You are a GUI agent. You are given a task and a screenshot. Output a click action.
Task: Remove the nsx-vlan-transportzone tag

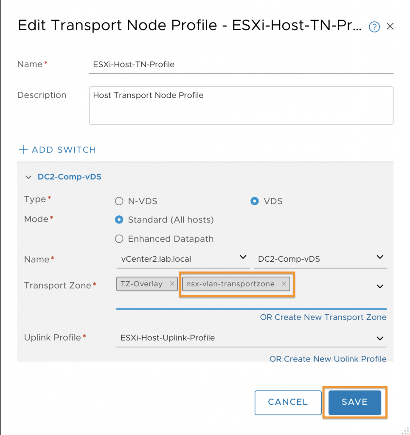coord(284,283)
